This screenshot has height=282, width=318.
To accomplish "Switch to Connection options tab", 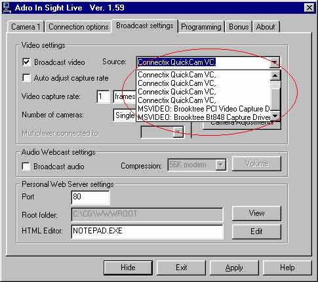I will tap(79, 27).
